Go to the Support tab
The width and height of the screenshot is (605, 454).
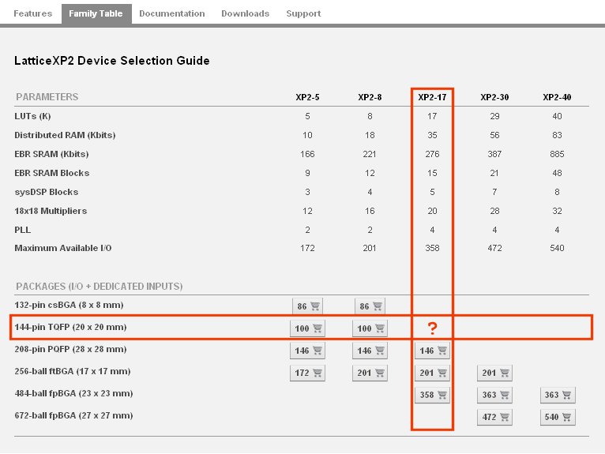(303, 13)
